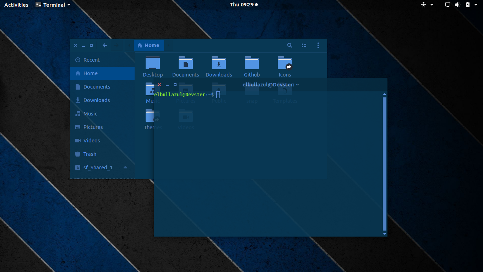Close the Terminal window with the red X

[x=159, y=85]
